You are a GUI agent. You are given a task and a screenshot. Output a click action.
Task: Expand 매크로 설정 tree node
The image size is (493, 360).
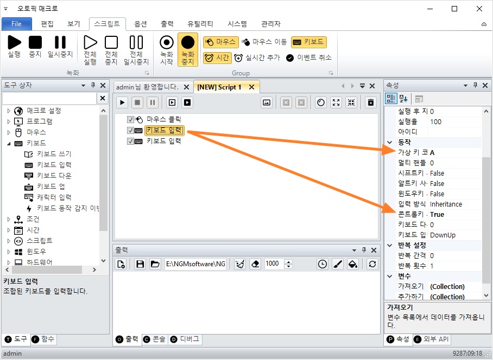(9, 111)
